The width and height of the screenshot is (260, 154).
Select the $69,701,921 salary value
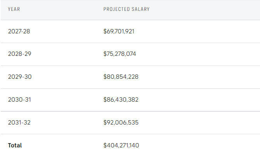click(x=119, y=31)
